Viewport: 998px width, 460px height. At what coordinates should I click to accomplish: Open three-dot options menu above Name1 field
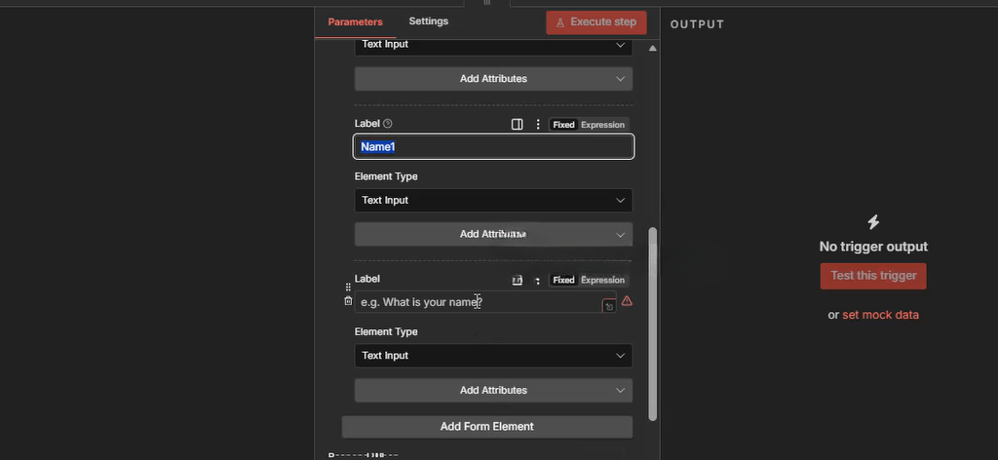coord(538,125)
